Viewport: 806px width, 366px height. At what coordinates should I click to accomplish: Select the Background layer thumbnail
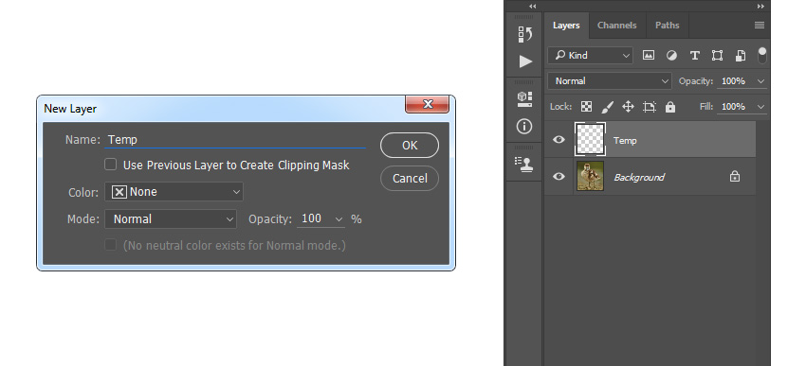[x=590, y=176]
